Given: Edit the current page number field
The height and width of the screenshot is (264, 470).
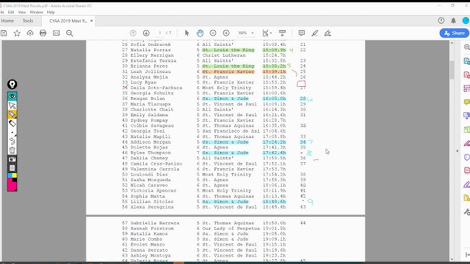Looking at the screenshot, I should point(160,34).
